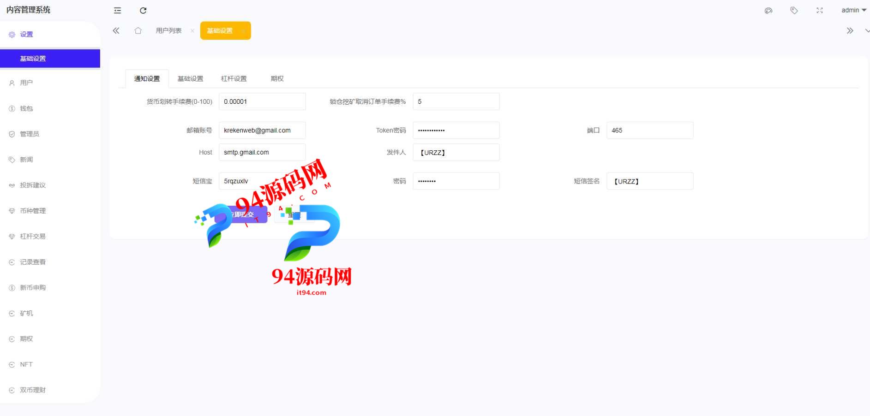The image size is (870, 416).
Task: Click the 记录查看 icon in sidebar
Action: point(12,262)
